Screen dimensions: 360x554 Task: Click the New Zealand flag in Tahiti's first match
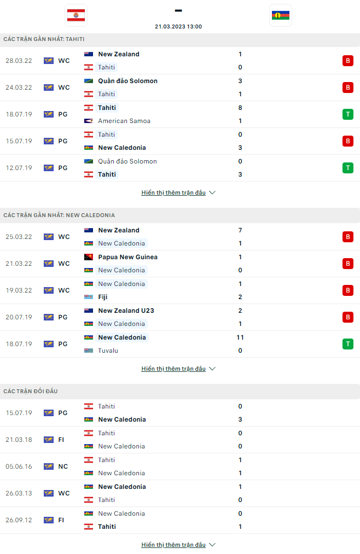click(88, 54)
